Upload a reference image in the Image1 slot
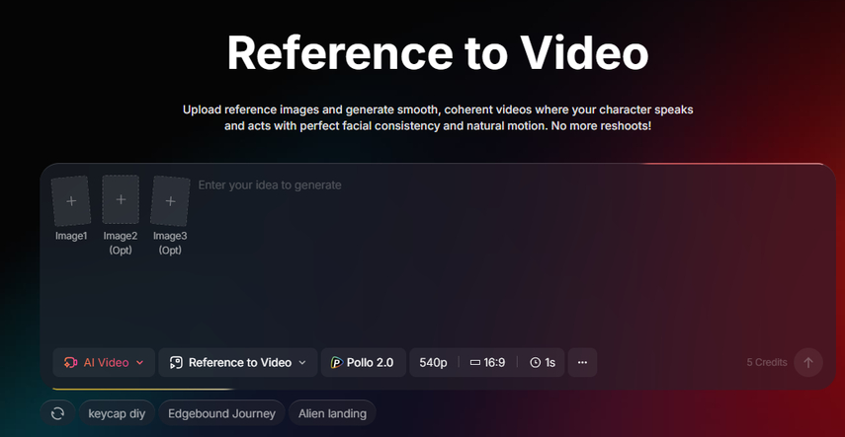 tap(70, 200)
